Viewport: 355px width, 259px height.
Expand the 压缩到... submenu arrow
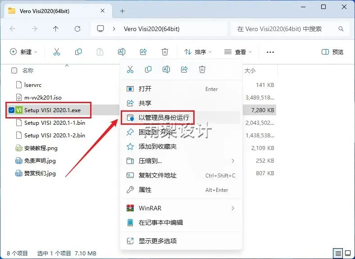pyautogui.click(x=233, y=161)
